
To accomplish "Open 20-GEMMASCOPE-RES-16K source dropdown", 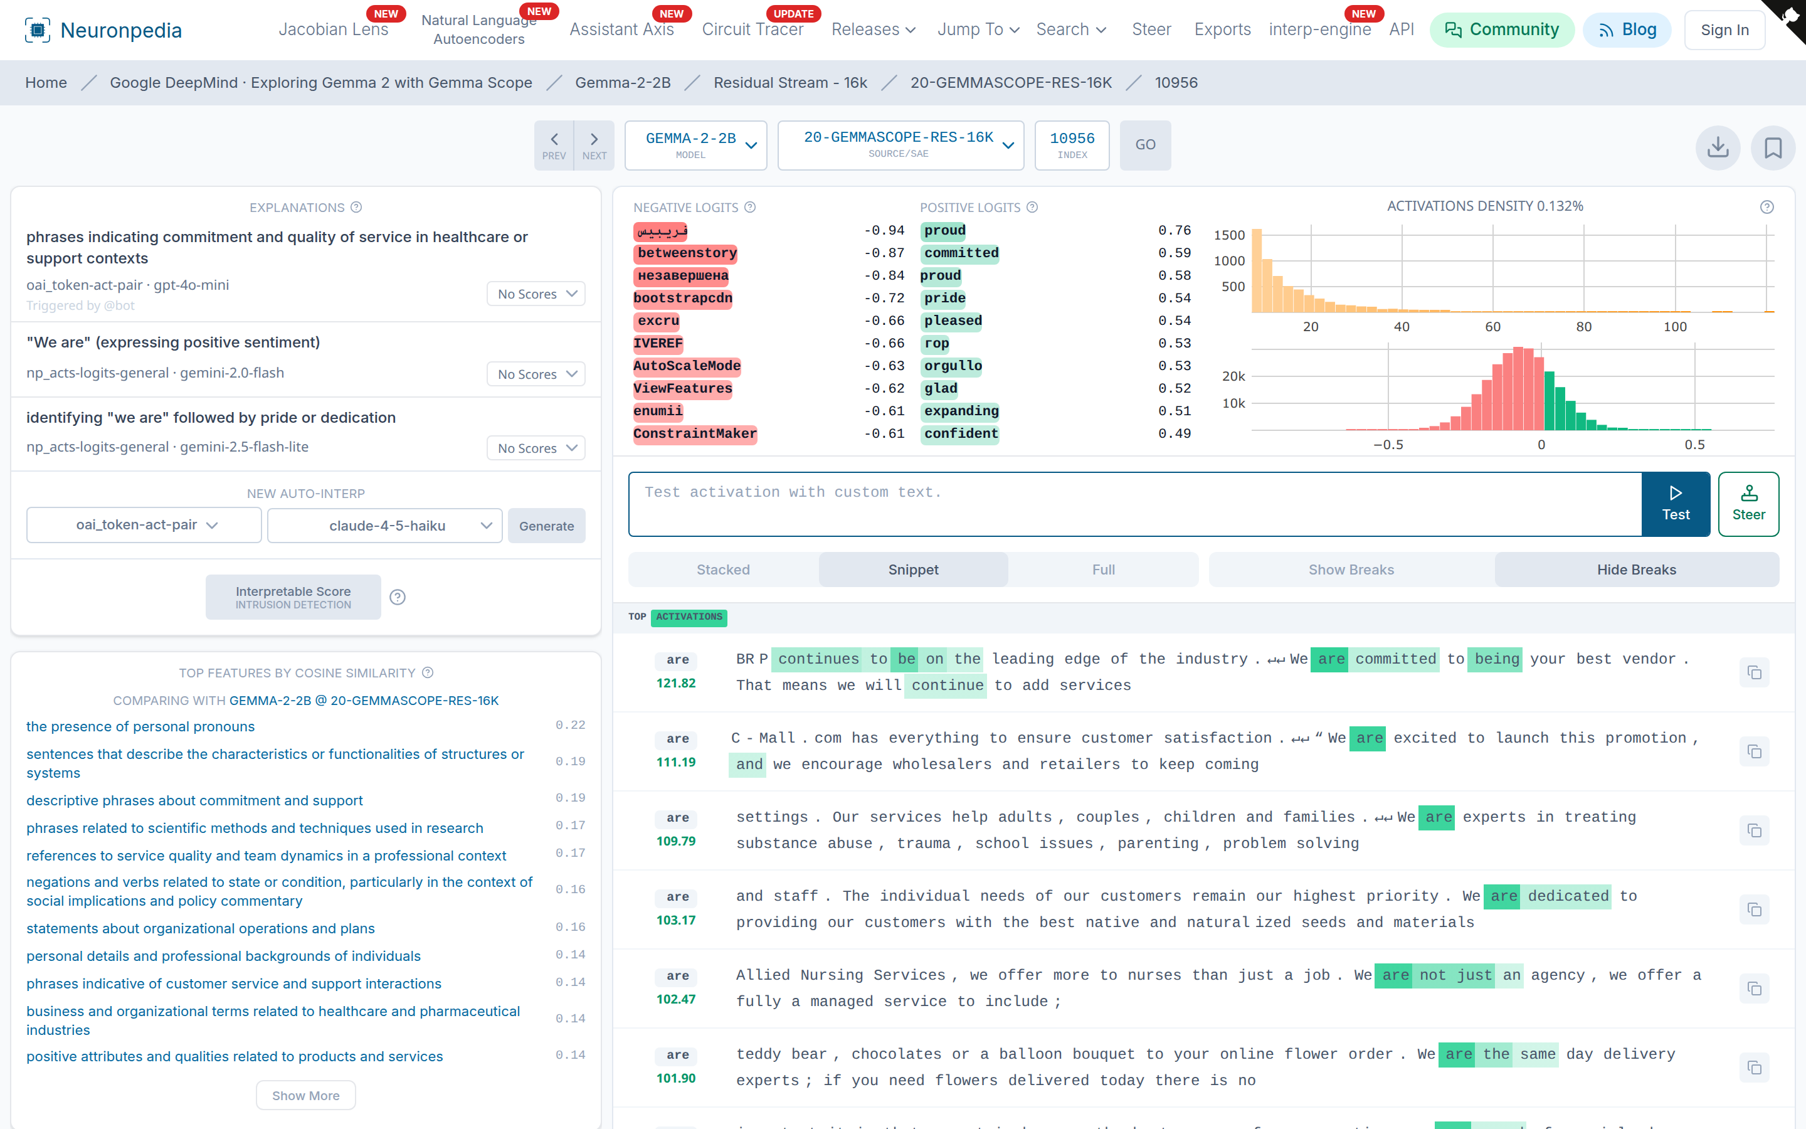I will [x=900, y=145].
